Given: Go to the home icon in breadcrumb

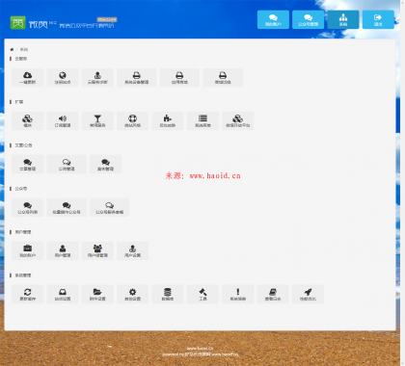Looking at the screenshot, I should click(12, 49).
